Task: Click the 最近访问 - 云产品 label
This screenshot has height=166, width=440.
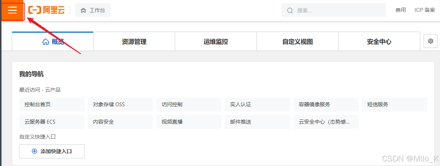Action: (40, 90)
